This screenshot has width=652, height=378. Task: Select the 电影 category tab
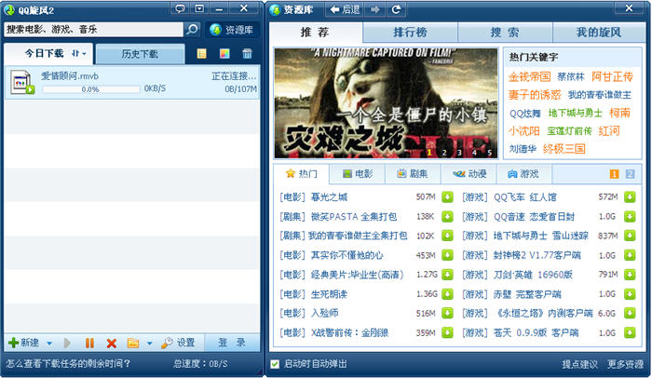pos(358,174)
